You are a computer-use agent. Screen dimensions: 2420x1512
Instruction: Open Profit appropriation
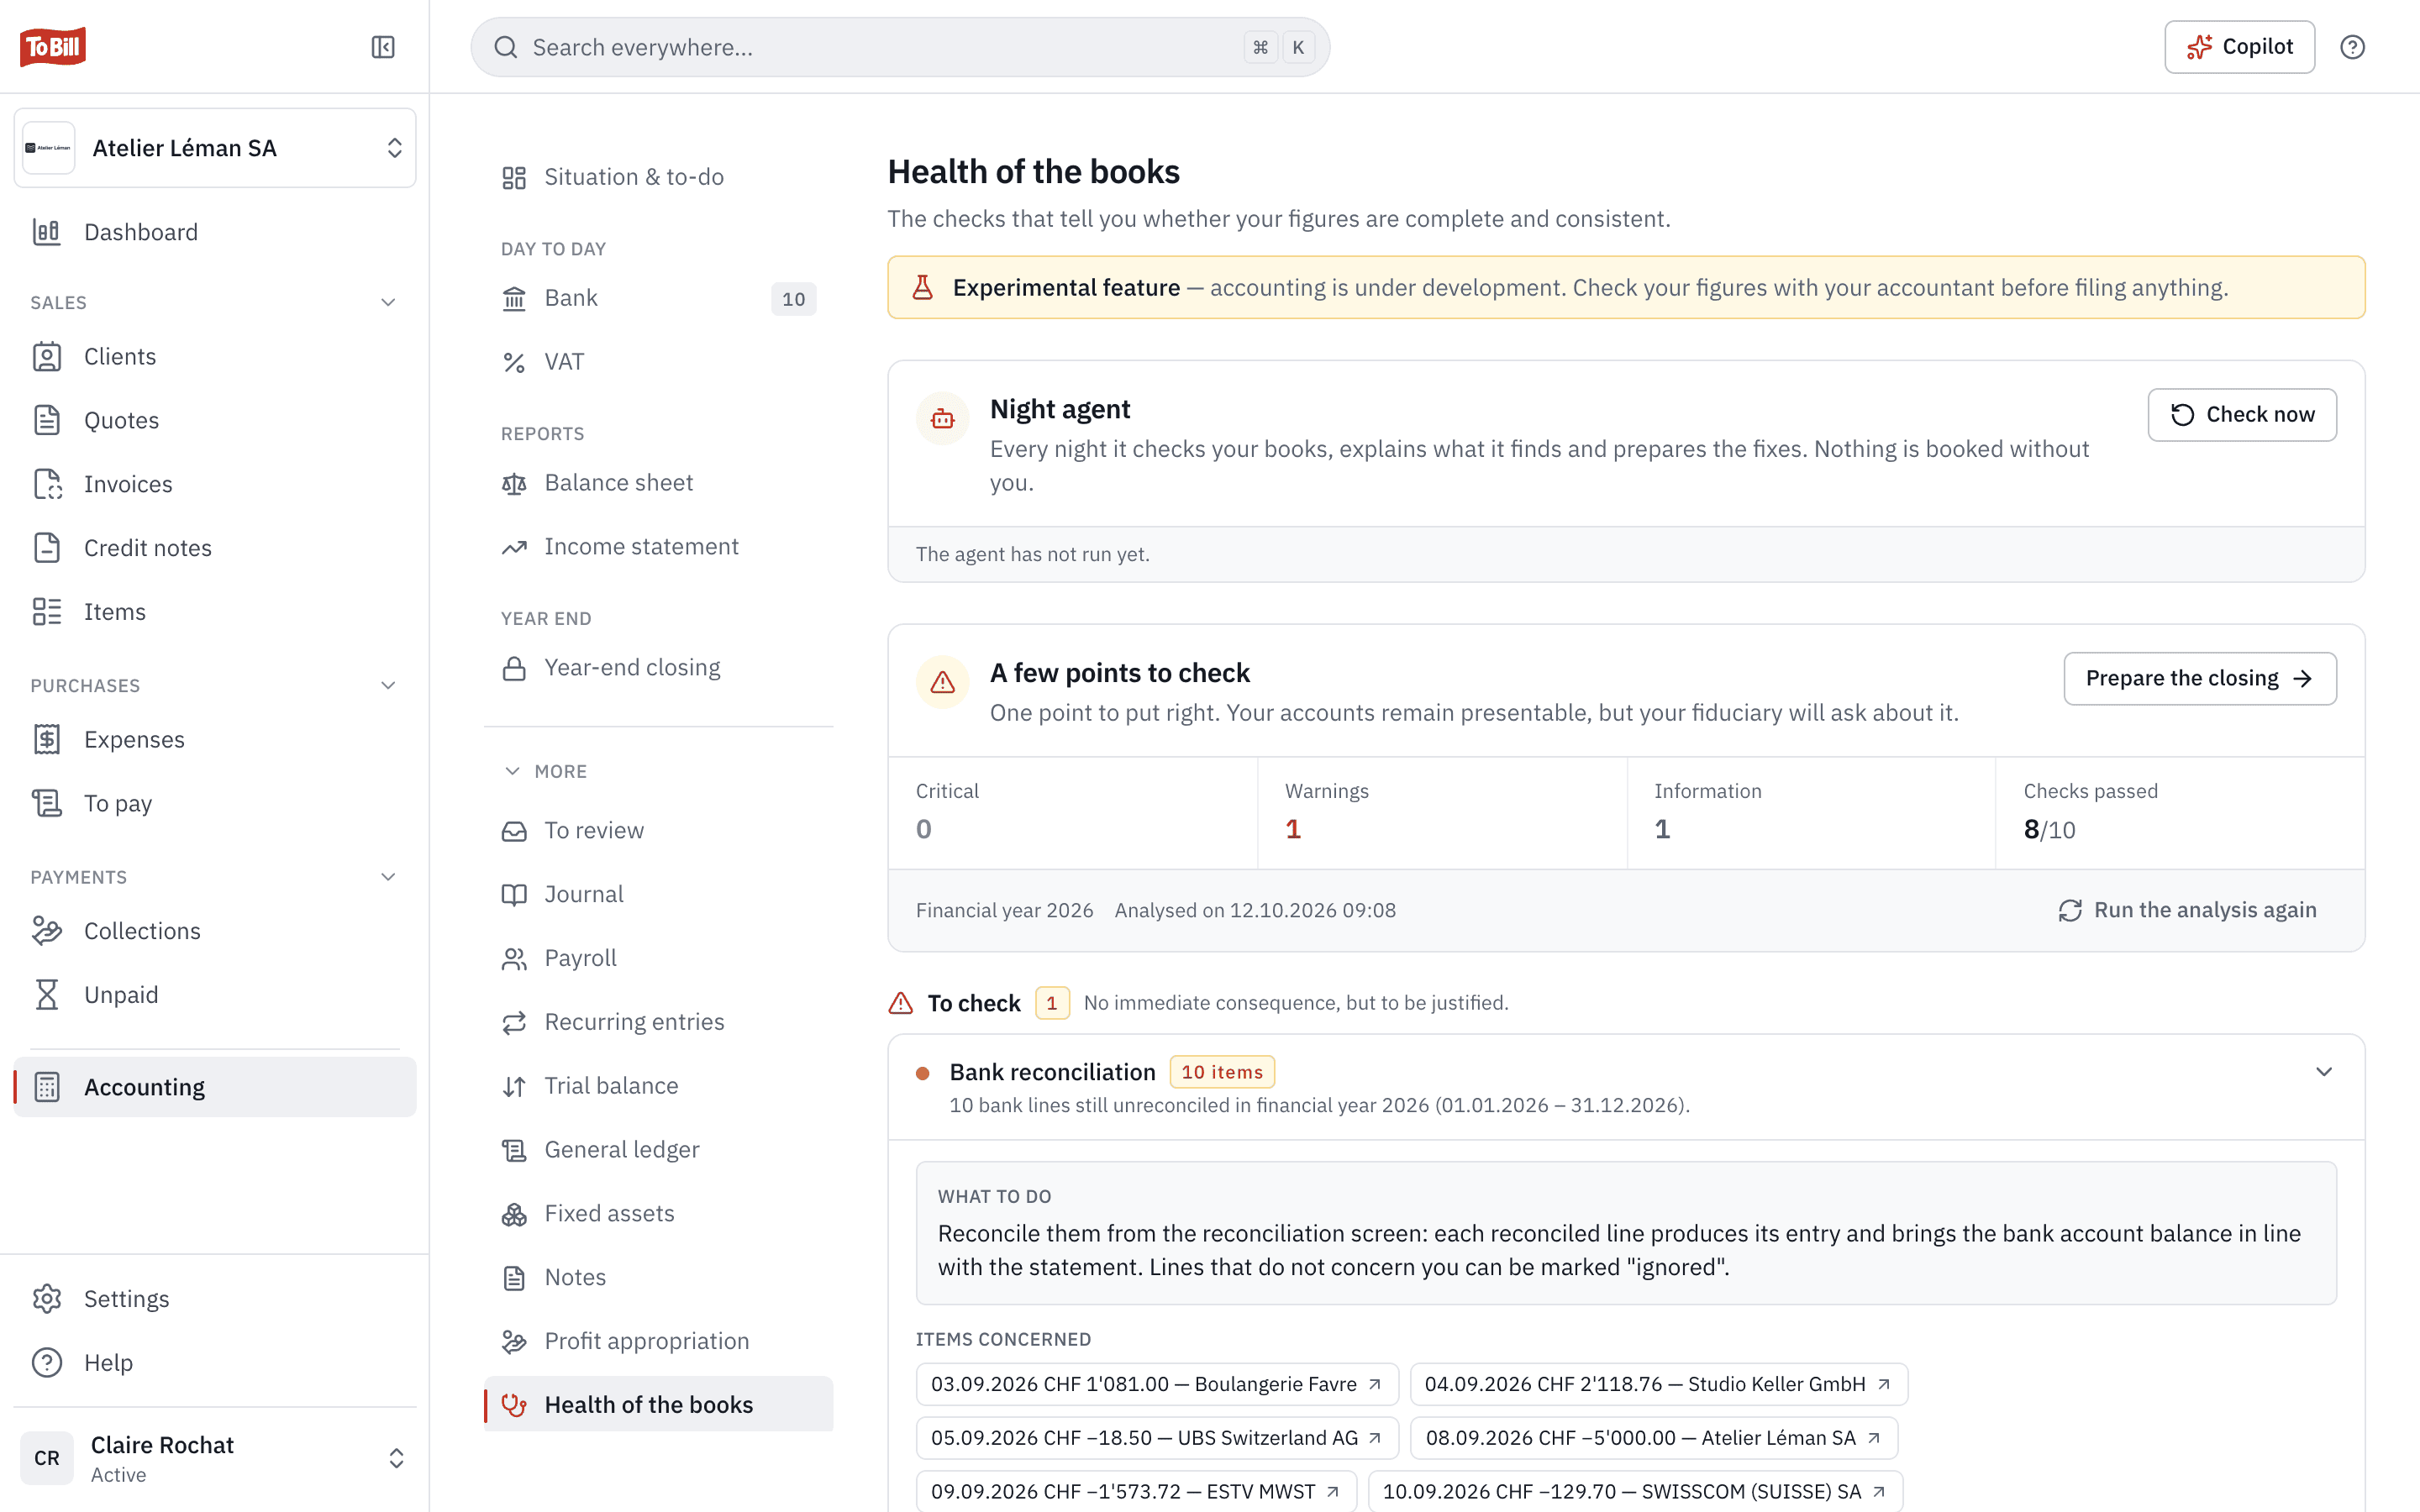658,1341
